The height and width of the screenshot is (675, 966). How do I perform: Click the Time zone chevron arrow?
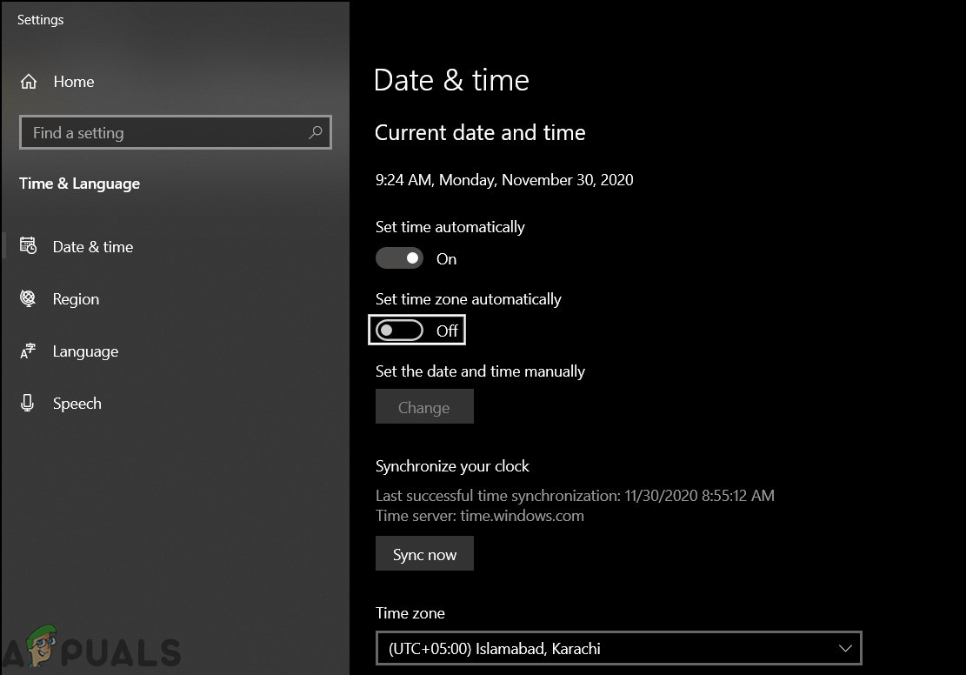coord(844,648)
